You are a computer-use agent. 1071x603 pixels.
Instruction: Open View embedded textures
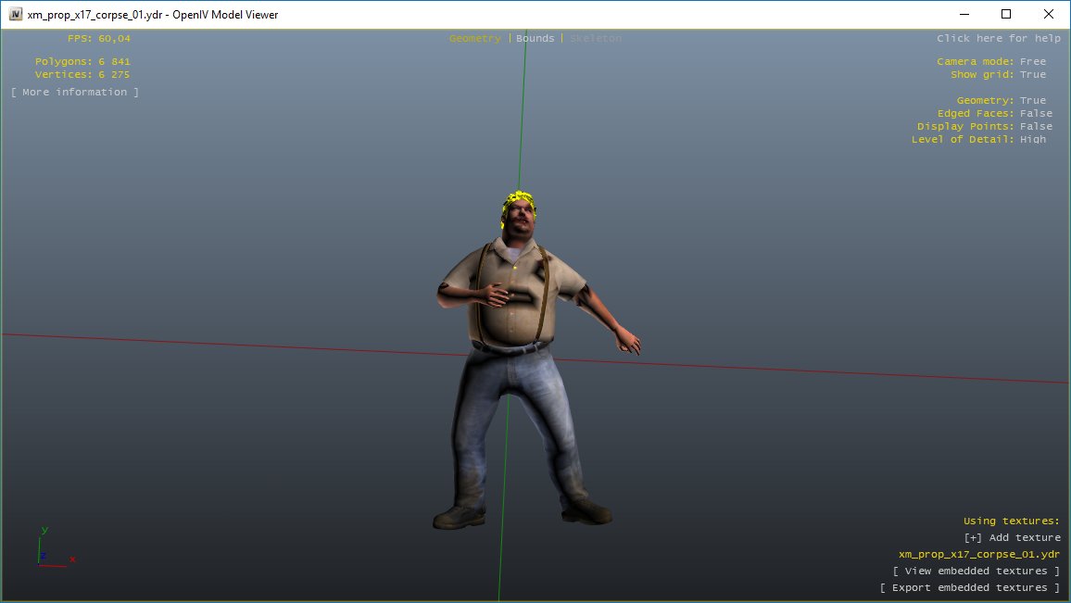(976, 571)
